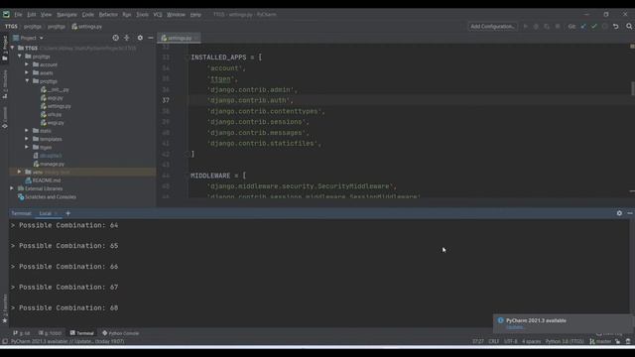
Task: Click the PyCharm application logo icon
Action: point(6,14)
